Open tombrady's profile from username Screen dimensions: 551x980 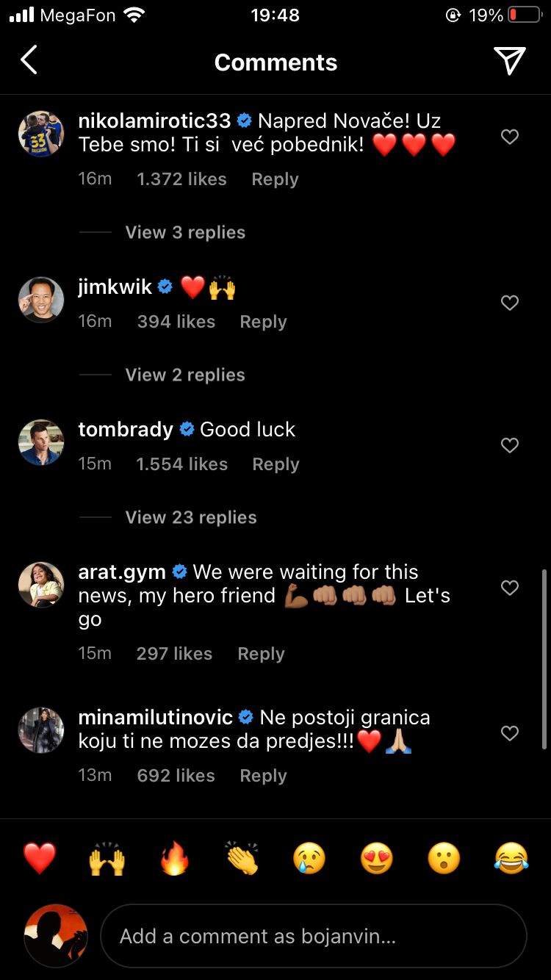(x=126, y=429)
